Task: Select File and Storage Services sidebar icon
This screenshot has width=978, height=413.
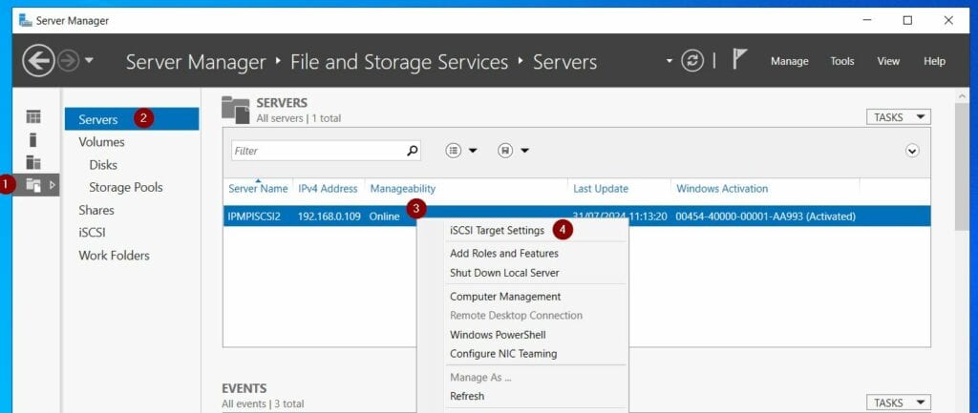Action: [x=33, y=184]
